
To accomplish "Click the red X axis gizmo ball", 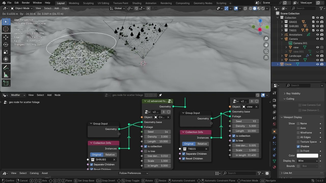I will tap(260, 30).
